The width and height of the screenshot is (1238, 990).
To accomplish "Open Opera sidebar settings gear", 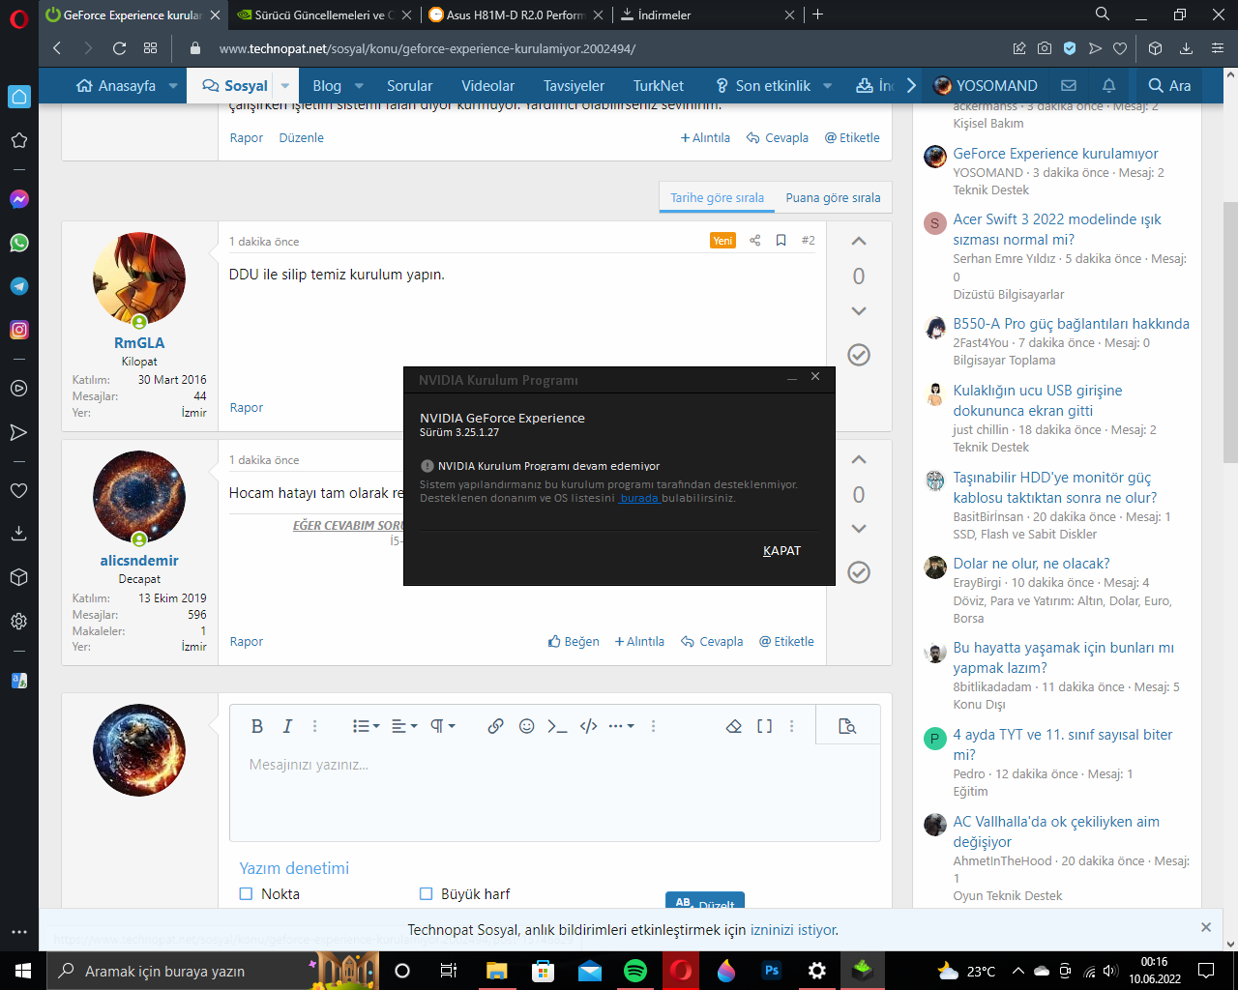I will pyautogui.click(x=18, y=621).
